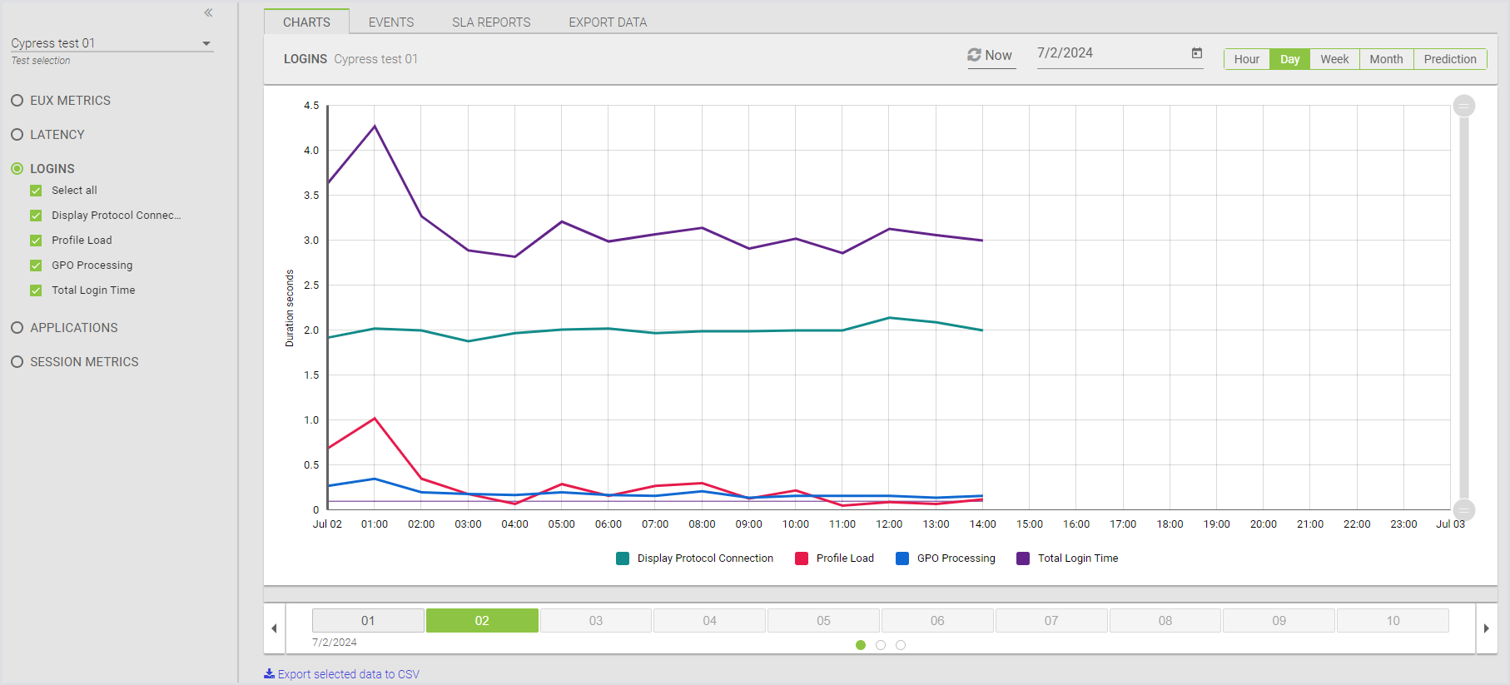Screen dimensions: 1510x685
Task: Toggle Total Login Time legend swatch
Action: pos(1023,558)
